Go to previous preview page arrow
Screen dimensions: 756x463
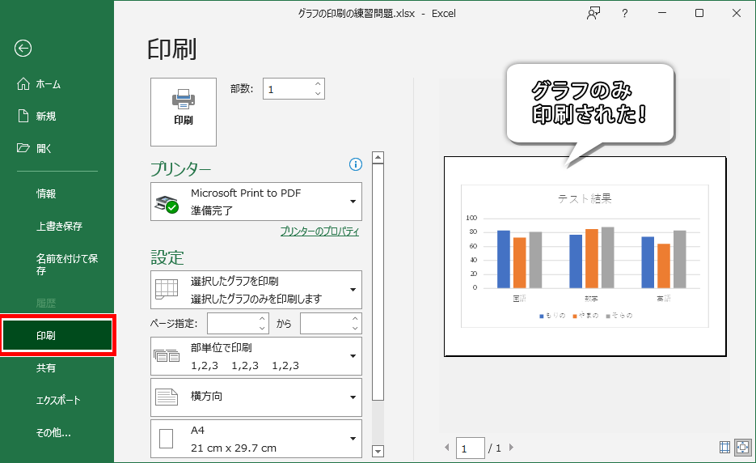tap(446, 448)
